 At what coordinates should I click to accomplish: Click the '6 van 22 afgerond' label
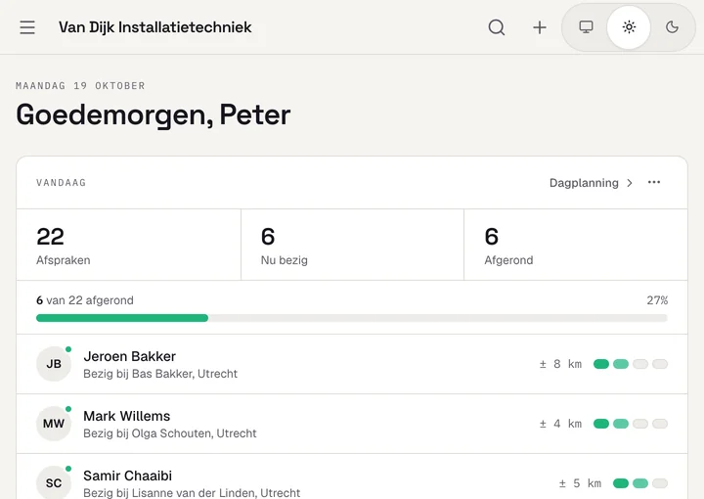click(x=85, y=300)
